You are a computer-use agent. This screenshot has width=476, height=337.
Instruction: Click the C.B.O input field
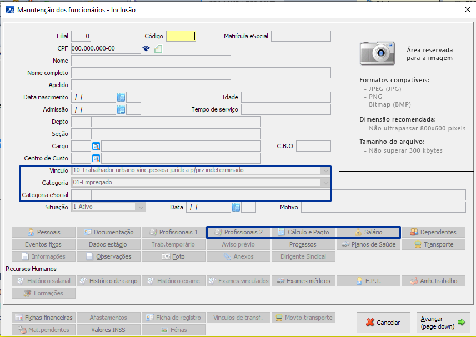[313, 146]
